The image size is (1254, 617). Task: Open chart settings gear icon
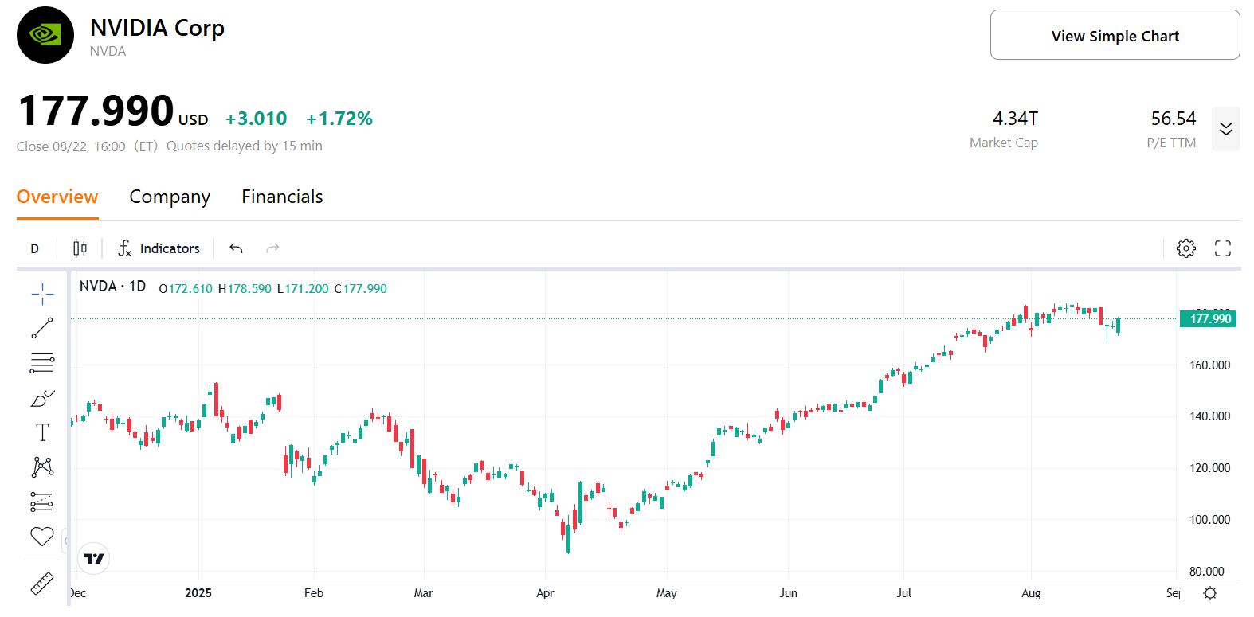[1185, 248]
